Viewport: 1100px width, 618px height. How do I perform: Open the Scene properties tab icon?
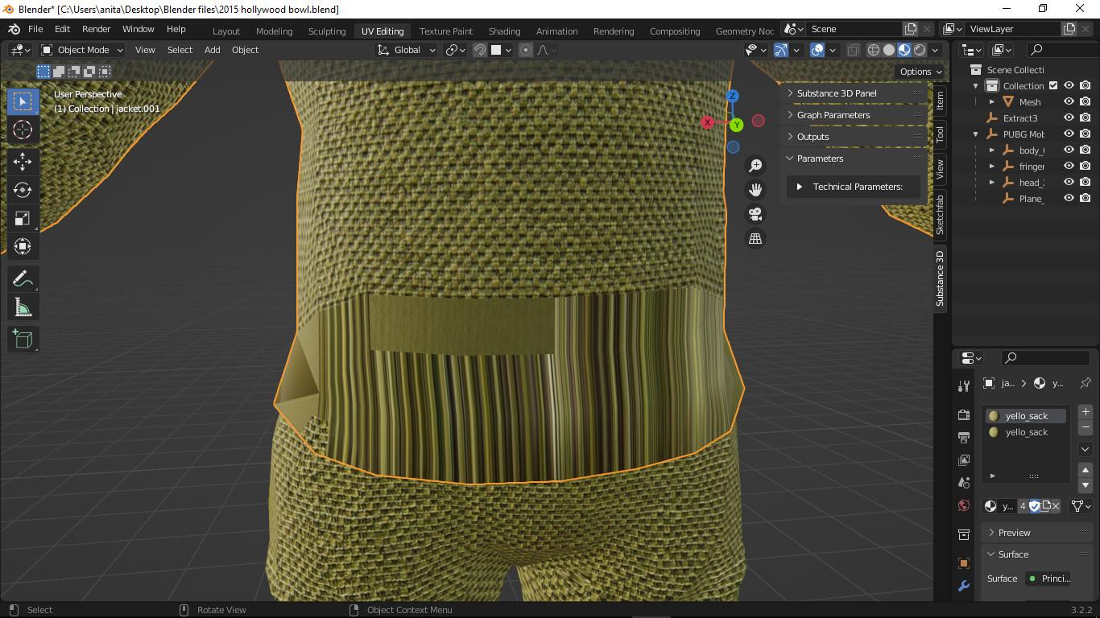pos(964,483)
